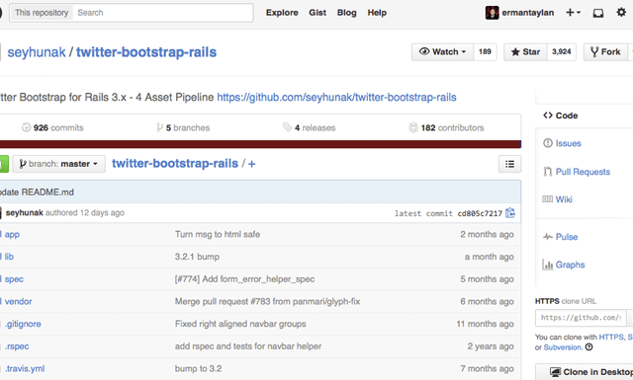633x380 pixels.
Task: Open the Blog menu item
Action: 347,13
